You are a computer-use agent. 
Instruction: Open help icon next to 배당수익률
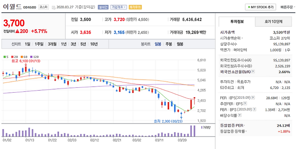pos(240,115)
